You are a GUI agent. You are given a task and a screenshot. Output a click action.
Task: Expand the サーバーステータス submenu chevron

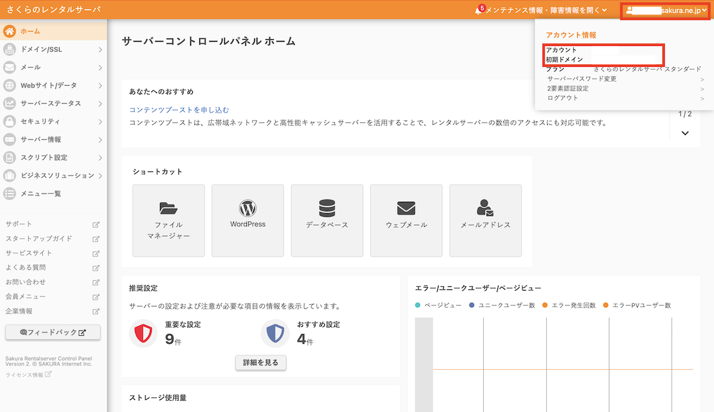(100, 103)
